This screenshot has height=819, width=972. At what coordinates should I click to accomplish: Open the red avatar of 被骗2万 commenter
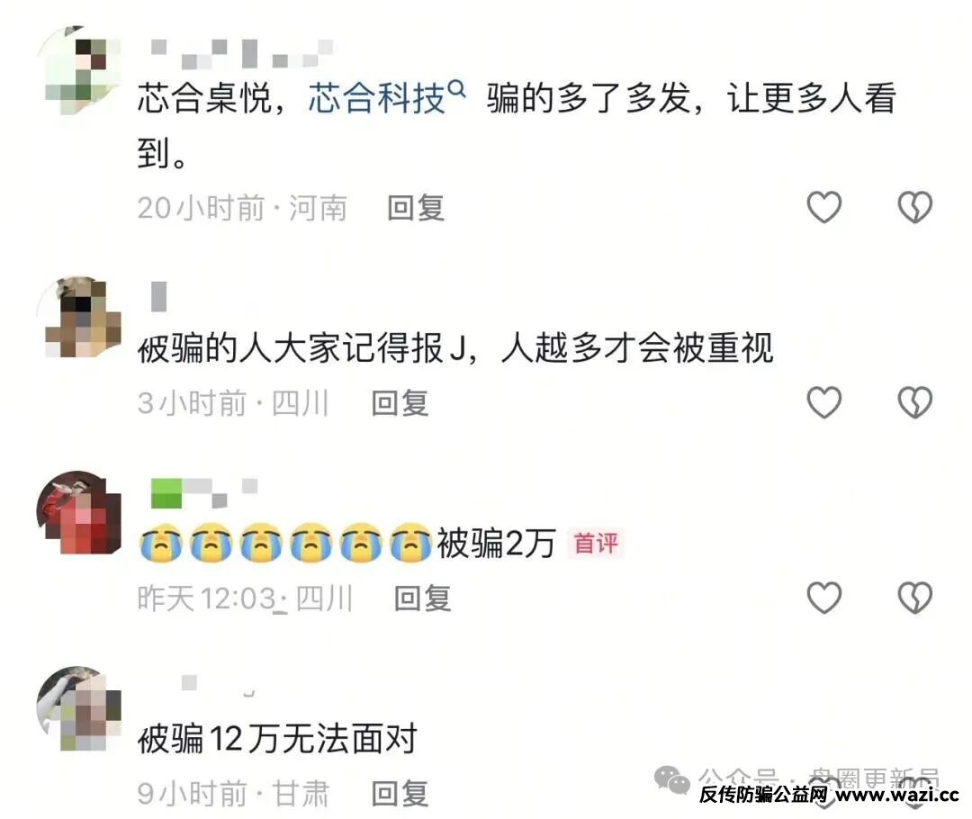78,512
